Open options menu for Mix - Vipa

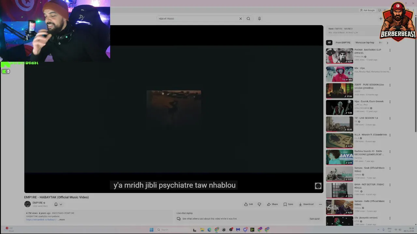point(390,69)
